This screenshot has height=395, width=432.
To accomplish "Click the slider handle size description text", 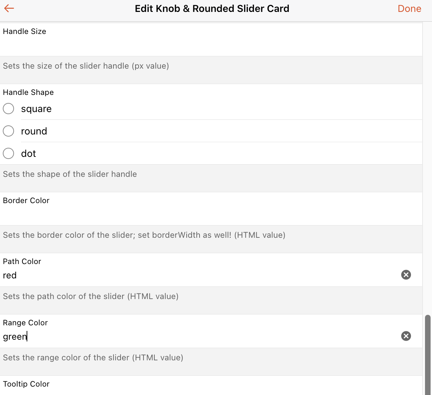I will pyautogui.click(x=86, y=66).
